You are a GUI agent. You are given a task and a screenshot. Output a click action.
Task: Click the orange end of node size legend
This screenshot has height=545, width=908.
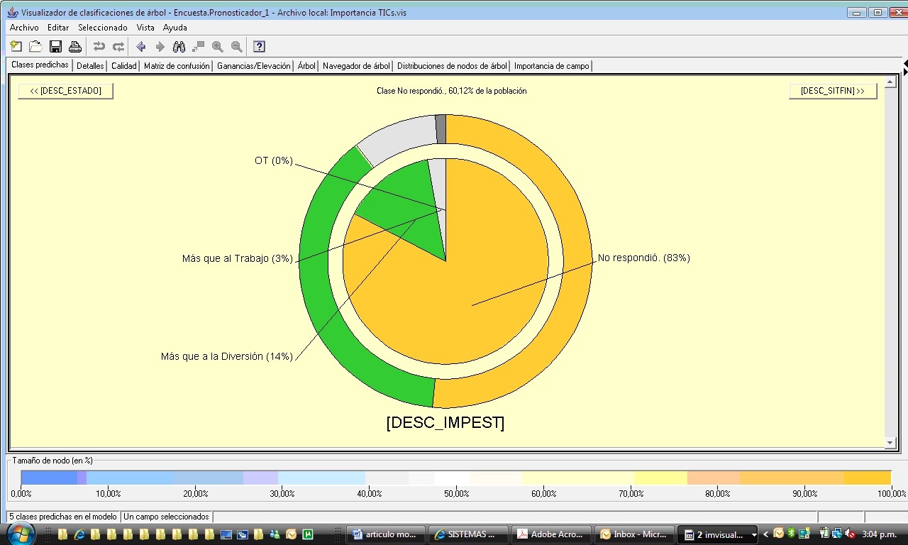tap(869, 478)
